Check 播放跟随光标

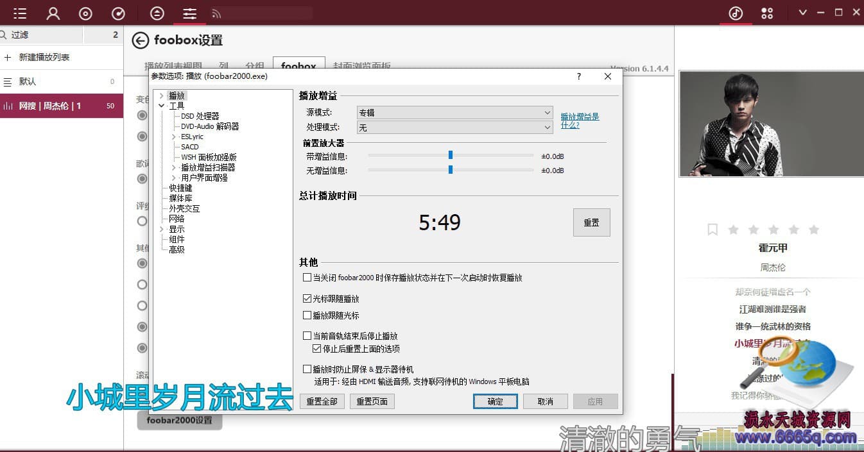[x=307, y=315]
